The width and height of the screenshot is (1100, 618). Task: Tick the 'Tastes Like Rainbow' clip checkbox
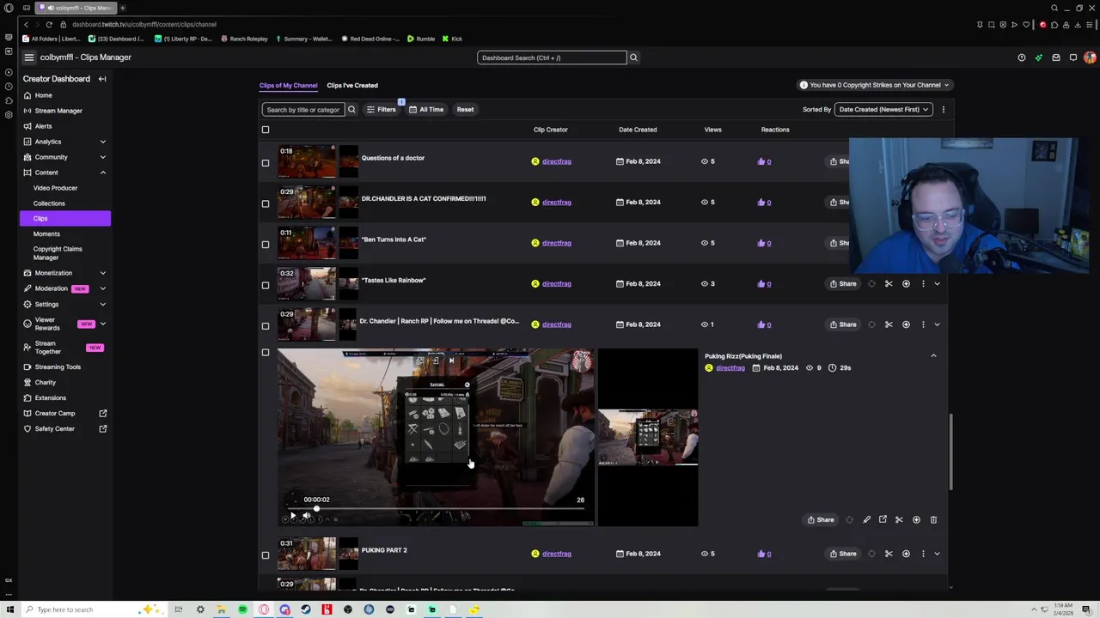pos(266,285)
